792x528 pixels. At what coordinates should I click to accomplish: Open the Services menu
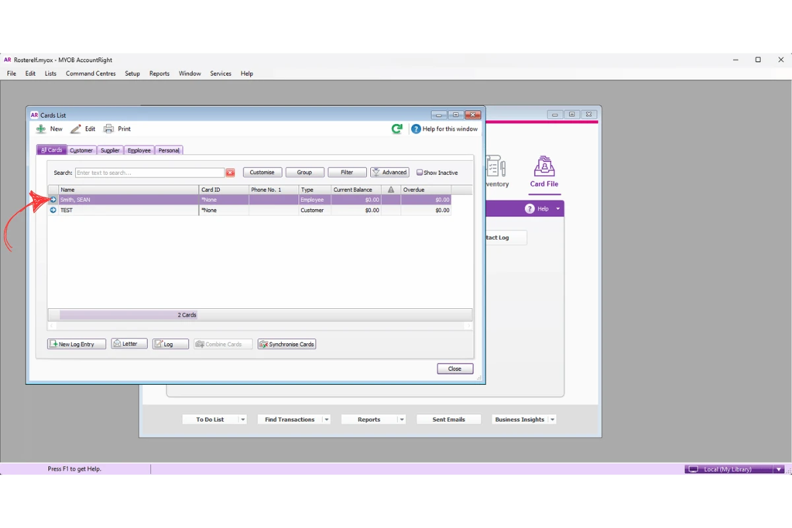(220, 74)
